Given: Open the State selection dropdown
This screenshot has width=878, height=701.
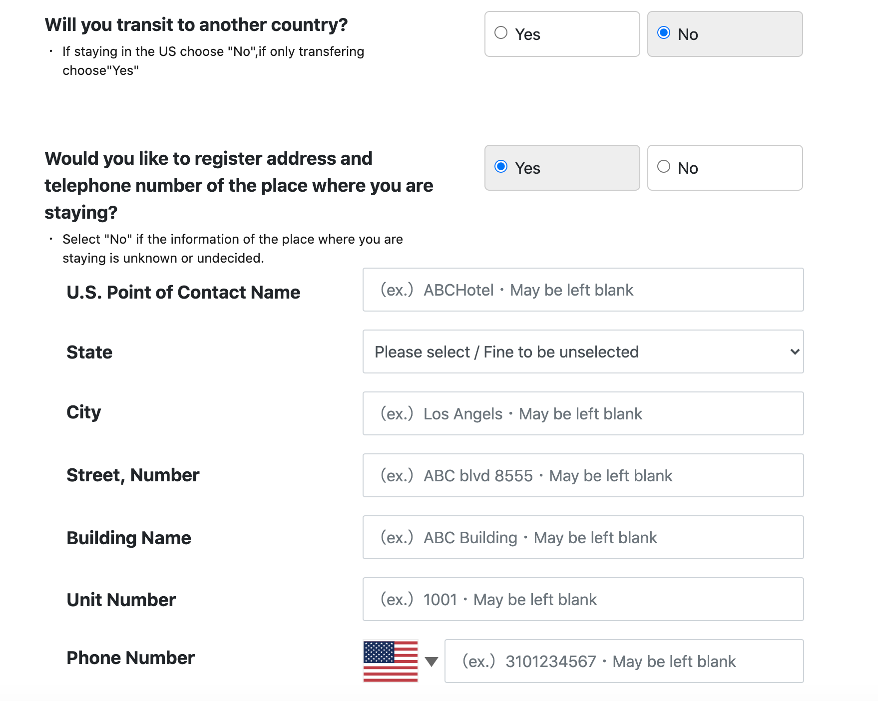Looking at the screenshot, I should [x=582, y=351].
